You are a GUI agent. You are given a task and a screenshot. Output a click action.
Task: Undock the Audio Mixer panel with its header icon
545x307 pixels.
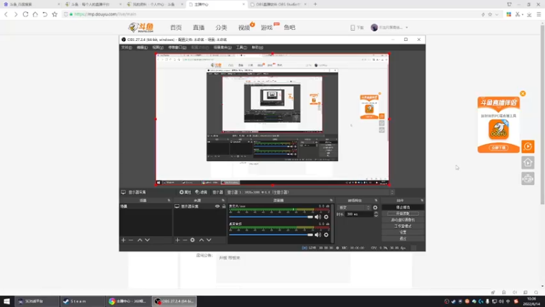pos(331,201)
